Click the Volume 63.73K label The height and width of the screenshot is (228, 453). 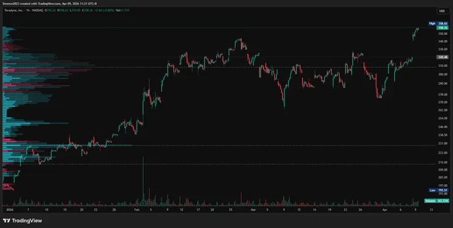(x=436, y=200)
